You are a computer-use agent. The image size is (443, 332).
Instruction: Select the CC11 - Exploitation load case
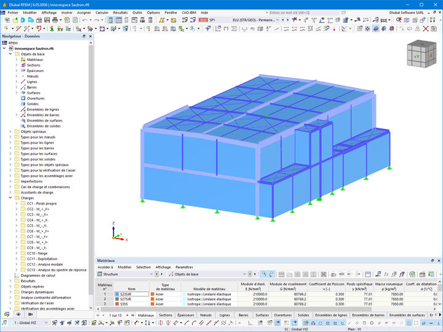(x=42, y=259)
